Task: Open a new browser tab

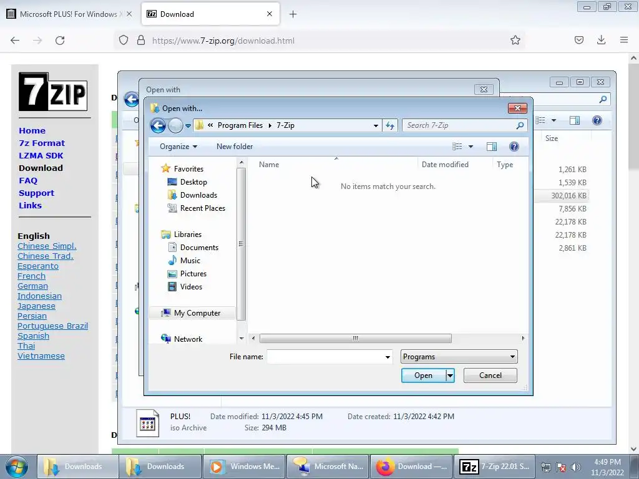Action: point(293,14)
